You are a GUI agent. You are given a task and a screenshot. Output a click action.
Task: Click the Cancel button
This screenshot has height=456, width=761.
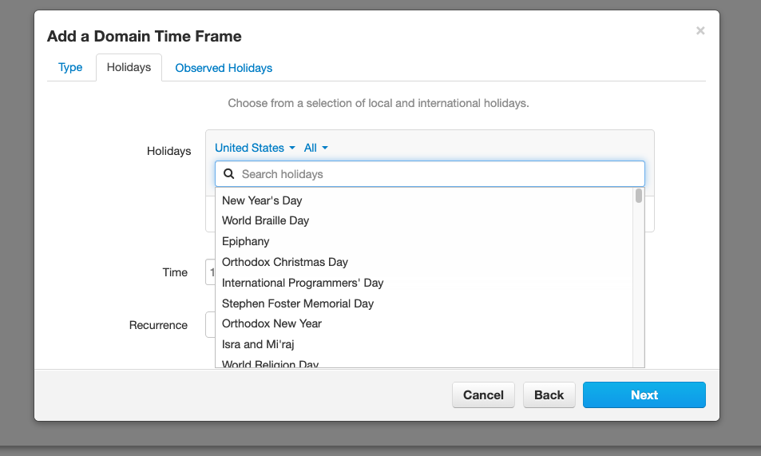(x=483, y=395)
